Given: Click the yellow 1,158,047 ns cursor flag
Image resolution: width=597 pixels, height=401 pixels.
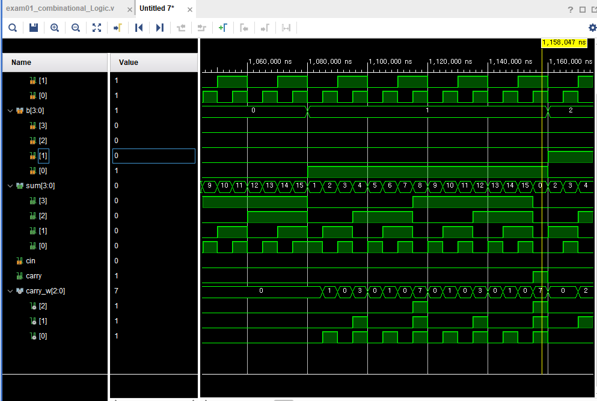Looking at the screenshot, I should point(565,43).
